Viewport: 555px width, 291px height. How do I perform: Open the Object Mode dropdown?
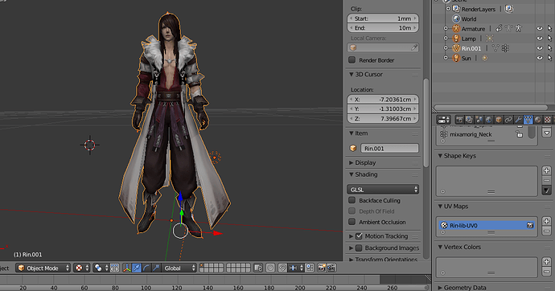[x=43, y=268]
